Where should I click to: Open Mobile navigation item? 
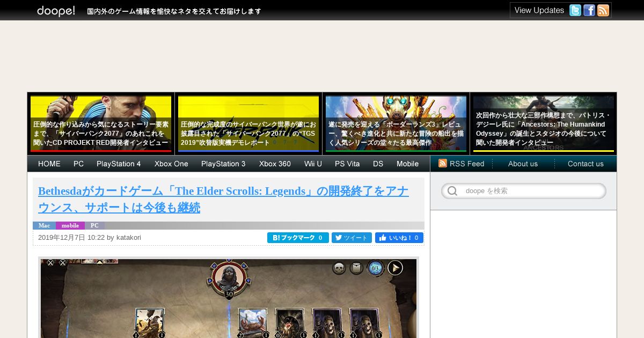pos(408,164)
